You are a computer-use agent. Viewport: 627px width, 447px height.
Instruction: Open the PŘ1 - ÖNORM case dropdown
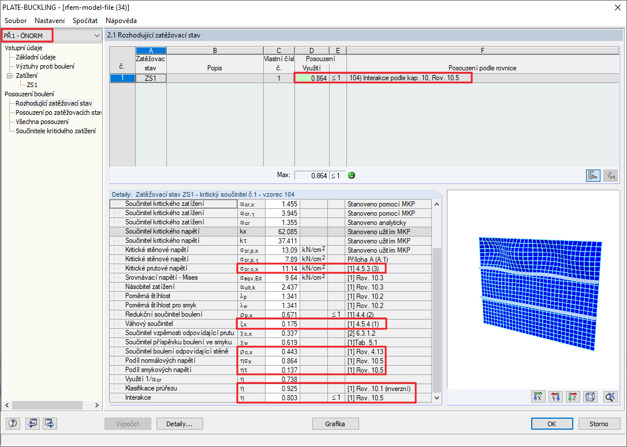tap(97, 36)
